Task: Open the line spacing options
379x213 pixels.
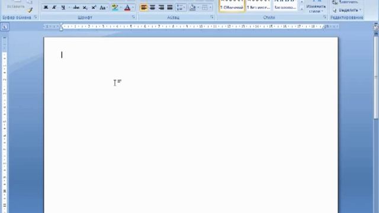Action: click(x=181, y=8)
